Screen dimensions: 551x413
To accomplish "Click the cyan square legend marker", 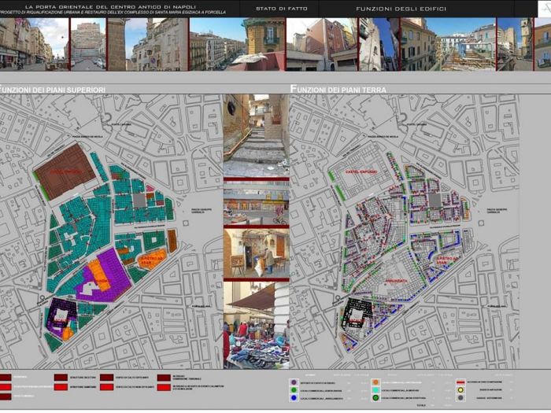I will tap(375, 390).
